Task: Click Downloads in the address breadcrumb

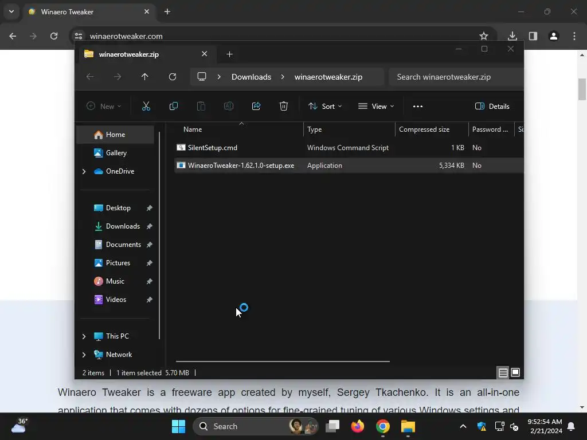Action: [251, 77]
